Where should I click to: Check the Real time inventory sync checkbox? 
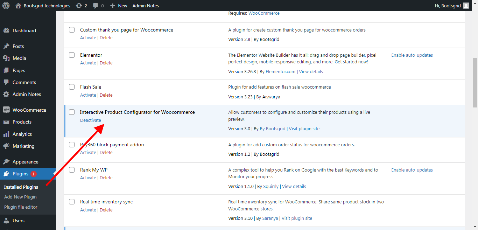[72, 202]
